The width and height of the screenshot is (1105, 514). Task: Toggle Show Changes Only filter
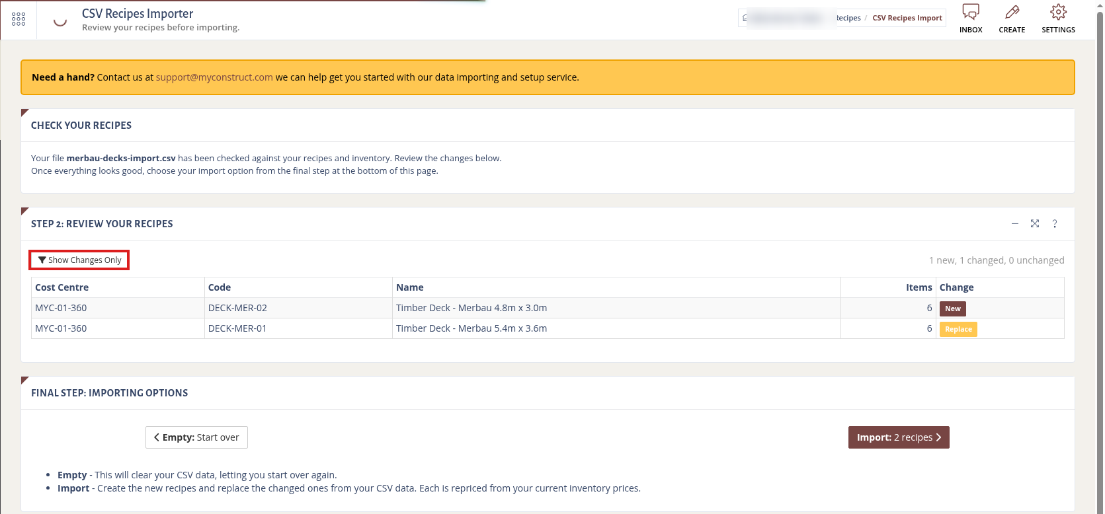79,260
